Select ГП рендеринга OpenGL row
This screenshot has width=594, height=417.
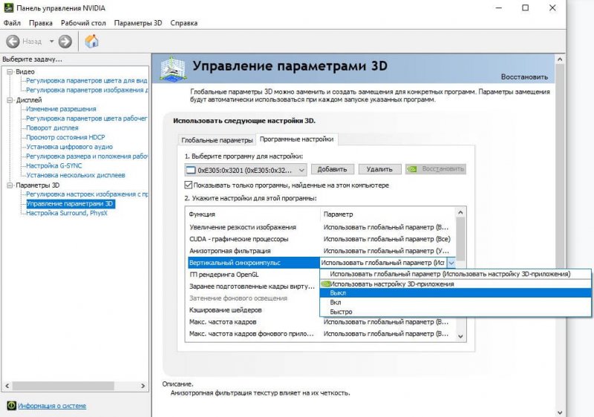[253, 275]
